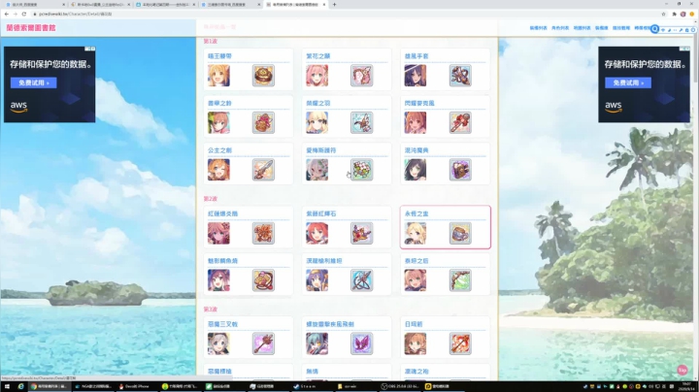Open the blonde cat-ear girl portrait beside the cake icon
Screen dimensions: 699x392
[218, 76]
